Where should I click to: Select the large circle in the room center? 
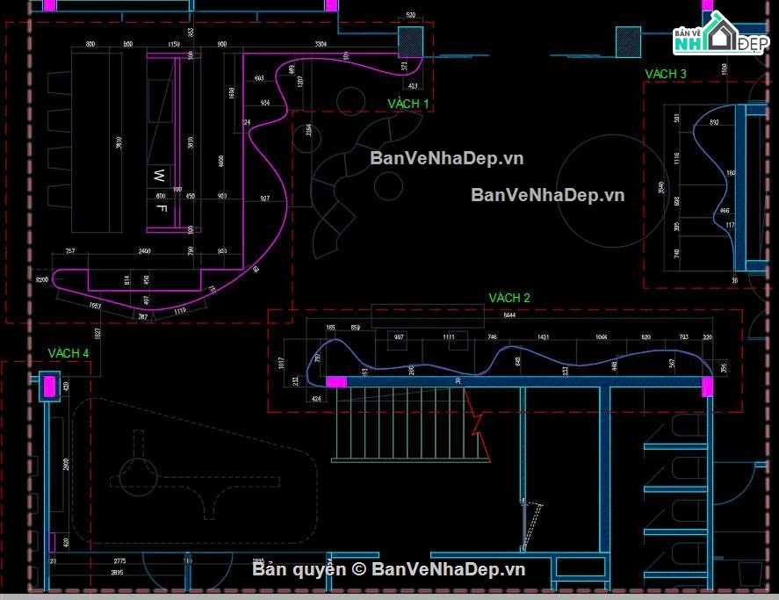613,191
